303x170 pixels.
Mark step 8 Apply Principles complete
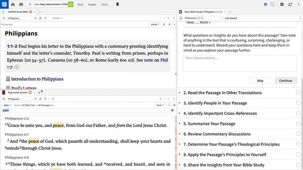[x=298, y=154]
